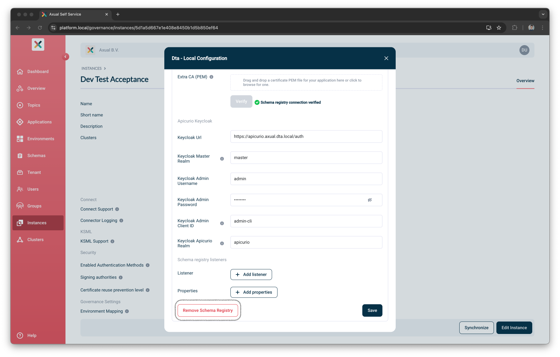Click info icon for Enabled Authentication Methods
Viewport: 560px width, 357px height.
coord(148,265)
